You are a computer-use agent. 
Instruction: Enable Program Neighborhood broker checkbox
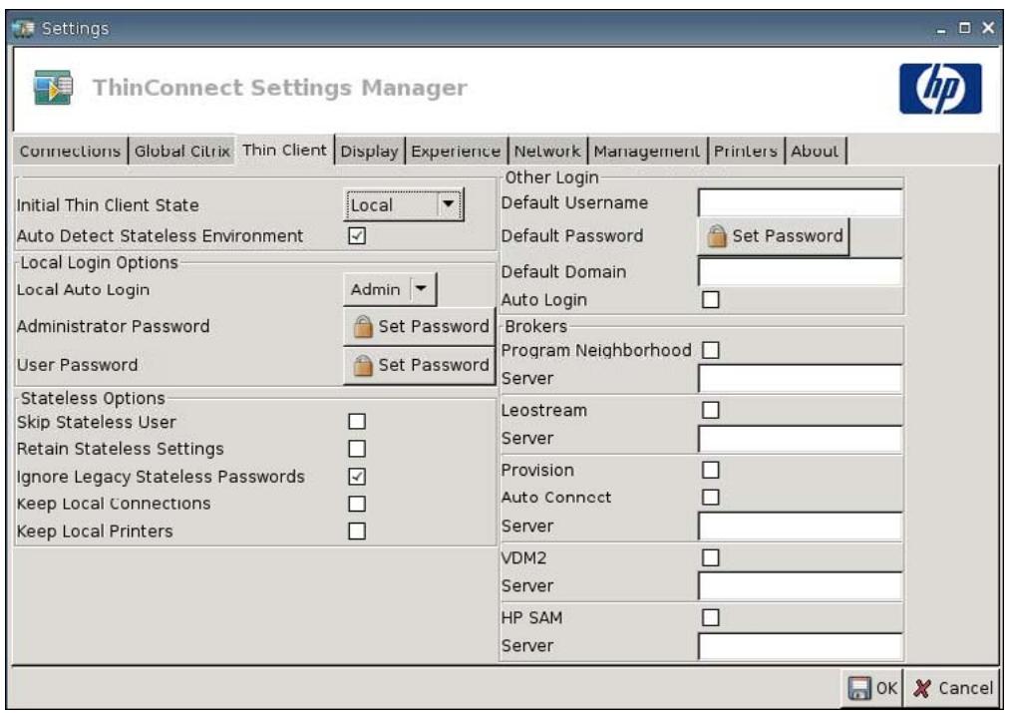[711, 350]
